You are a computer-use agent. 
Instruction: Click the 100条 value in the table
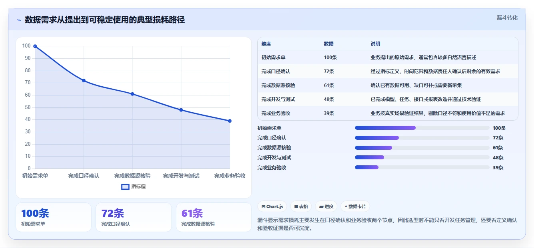pos(330,58)
